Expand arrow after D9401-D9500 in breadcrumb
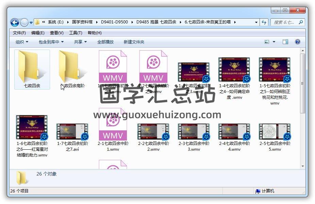This screenshot has height=204, width=315. pos(132,22)
